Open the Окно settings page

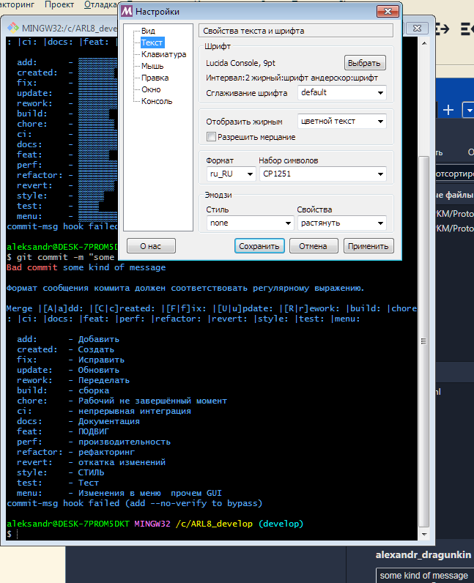pos(151,89)
